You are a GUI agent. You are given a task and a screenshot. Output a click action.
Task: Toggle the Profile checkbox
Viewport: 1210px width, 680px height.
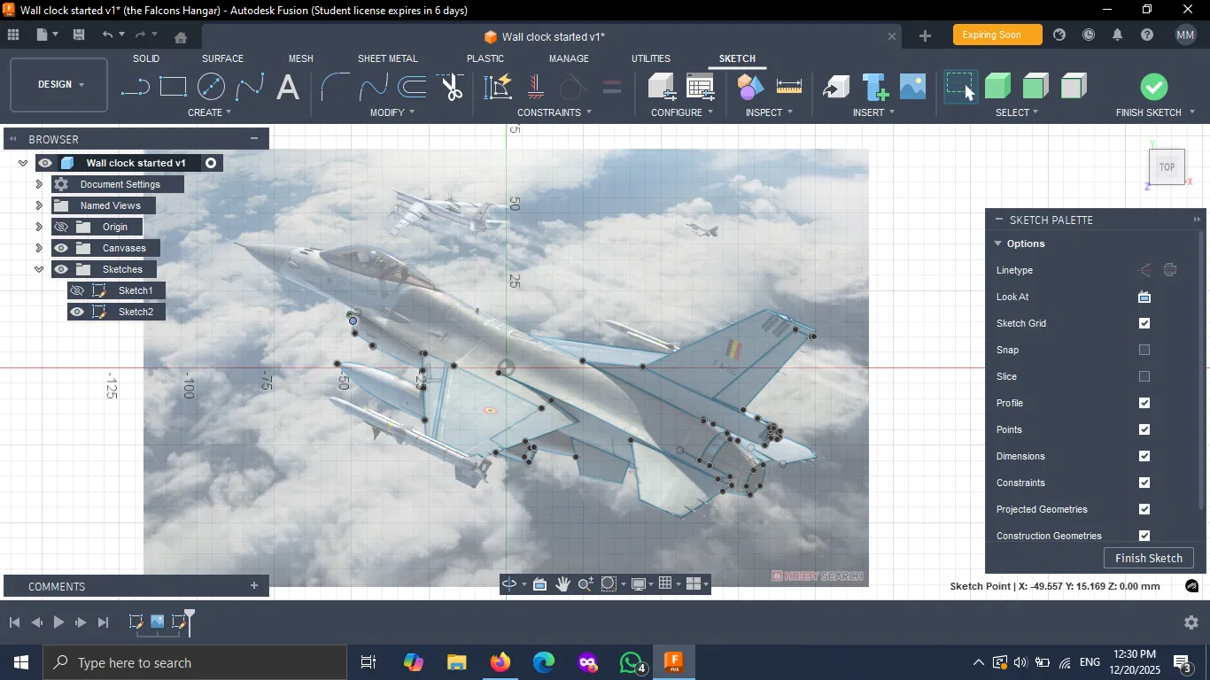coord(1144,403)
